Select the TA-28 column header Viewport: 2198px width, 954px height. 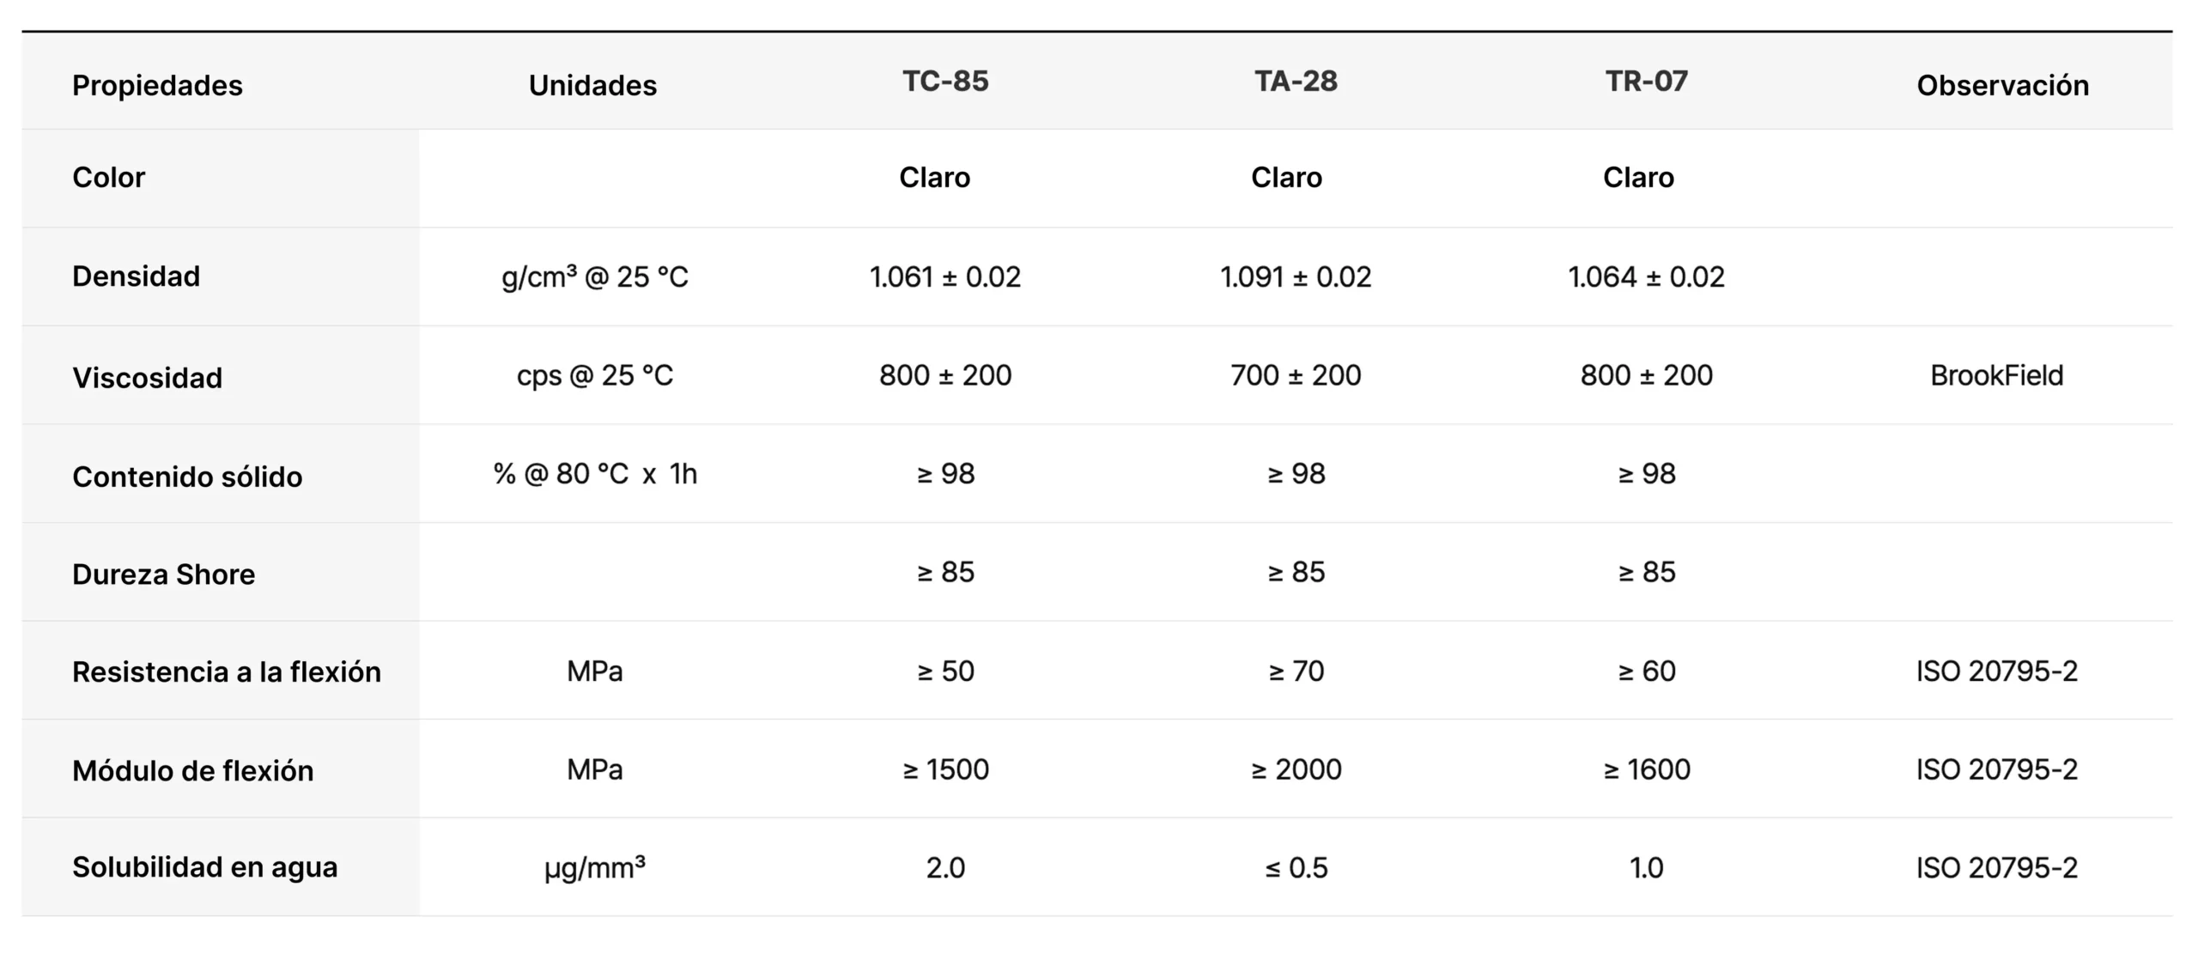(1296, 81)
